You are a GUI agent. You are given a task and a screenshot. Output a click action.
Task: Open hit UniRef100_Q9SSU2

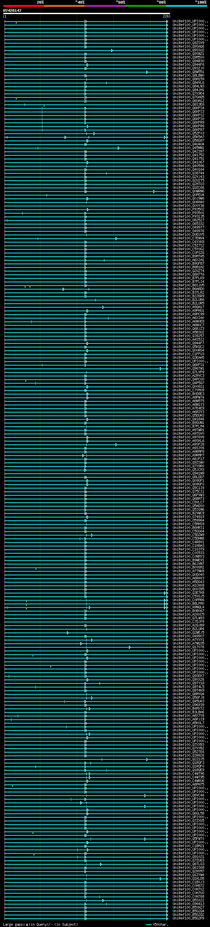coord(188,50)
